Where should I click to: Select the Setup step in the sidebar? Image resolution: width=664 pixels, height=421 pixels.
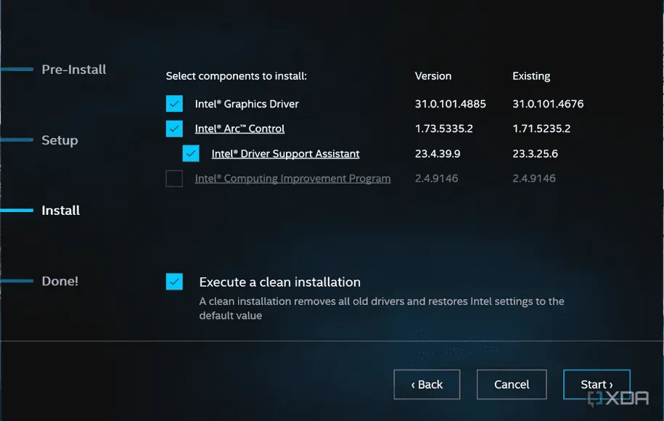tap(60, 140)
